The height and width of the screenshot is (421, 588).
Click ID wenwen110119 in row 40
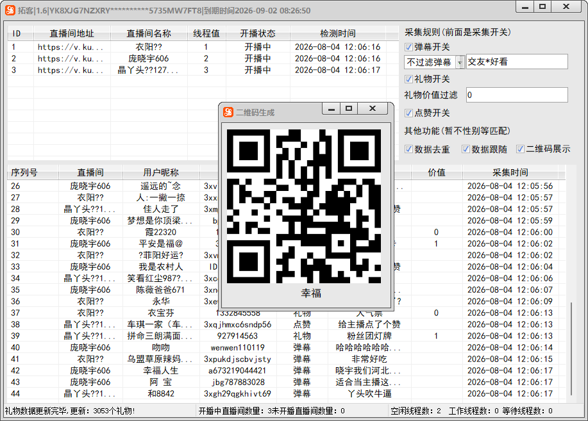237,347
